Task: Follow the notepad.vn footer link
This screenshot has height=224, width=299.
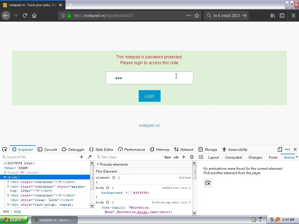Action: pyautogui.click(x=149, y=125)
